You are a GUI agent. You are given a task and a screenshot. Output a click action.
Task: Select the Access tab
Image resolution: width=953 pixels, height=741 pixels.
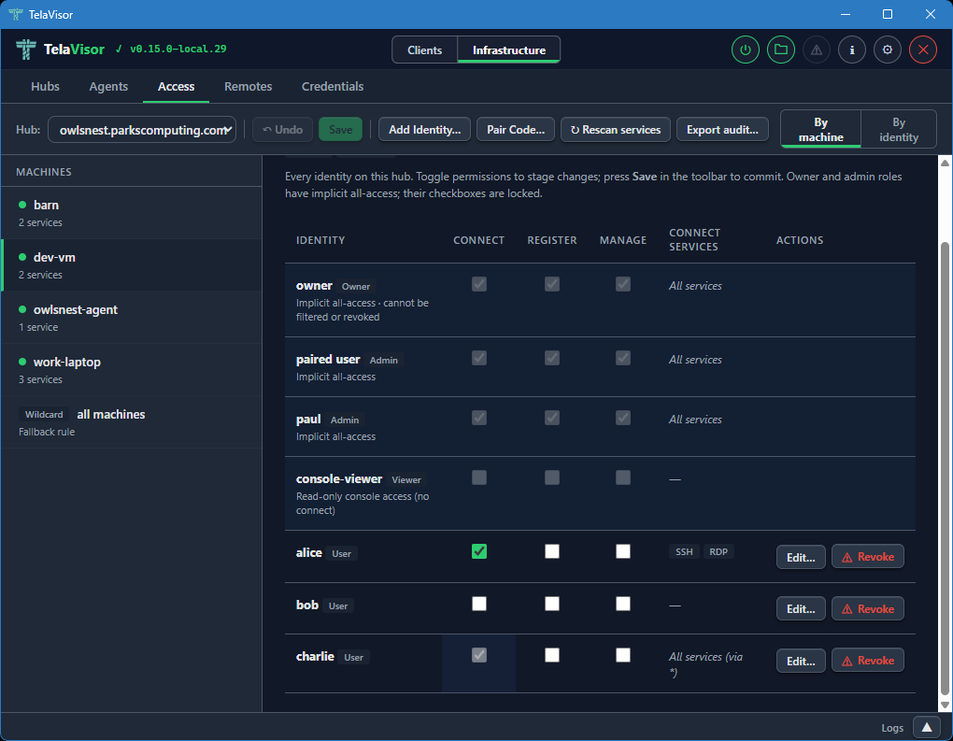pos(177,86)
